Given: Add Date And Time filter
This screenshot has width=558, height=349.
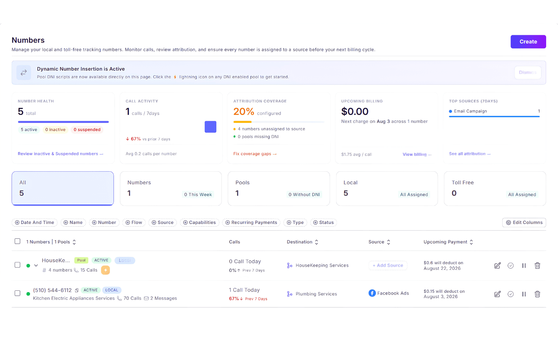Looking at the screenshot, I should coord(35,223).
